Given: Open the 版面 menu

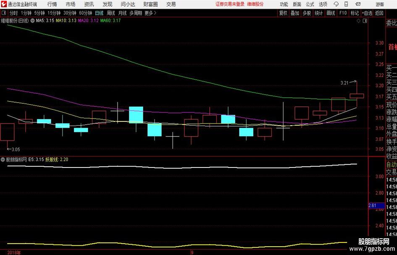Looking at the screenshot, I should (x=297, y=4).
